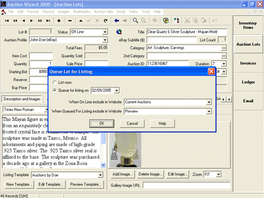The width and height of the screenshot is (264, 198).
Task: Click the scissors cut icon
Action: pyautogui.click(x=187, y=21)
